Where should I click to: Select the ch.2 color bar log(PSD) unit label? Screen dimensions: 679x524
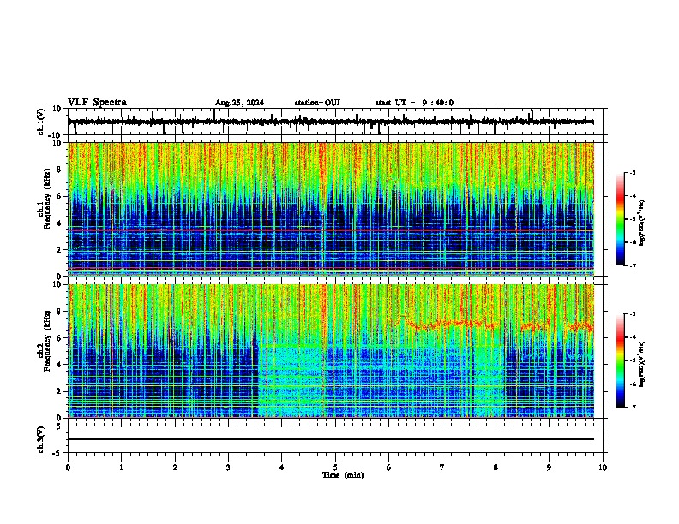(x=642, y=364)
